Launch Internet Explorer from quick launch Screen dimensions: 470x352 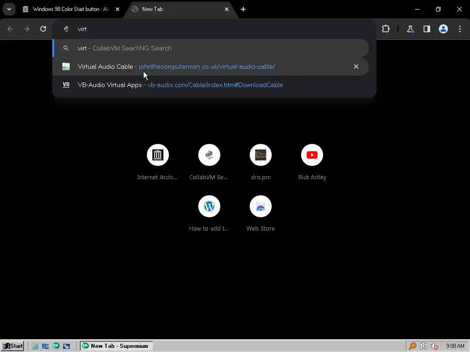click(x=35, y=346)
